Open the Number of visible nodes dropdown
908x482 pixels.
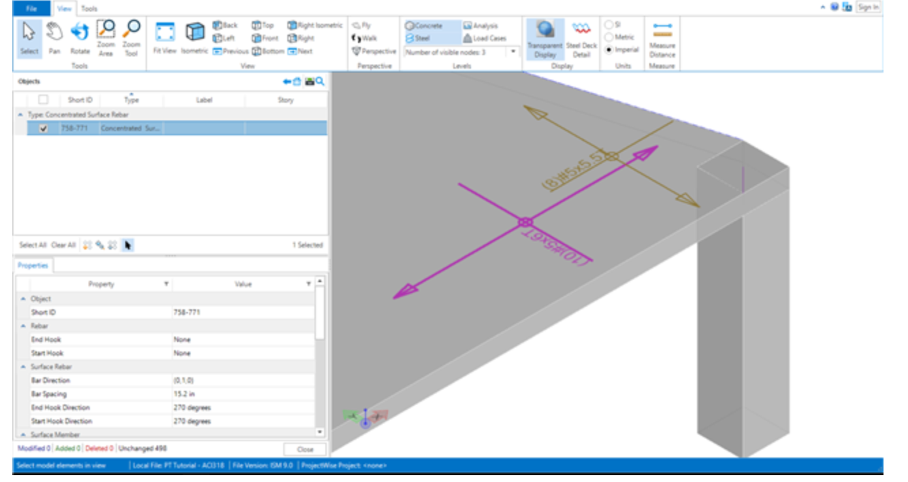(x=514, y=52)
